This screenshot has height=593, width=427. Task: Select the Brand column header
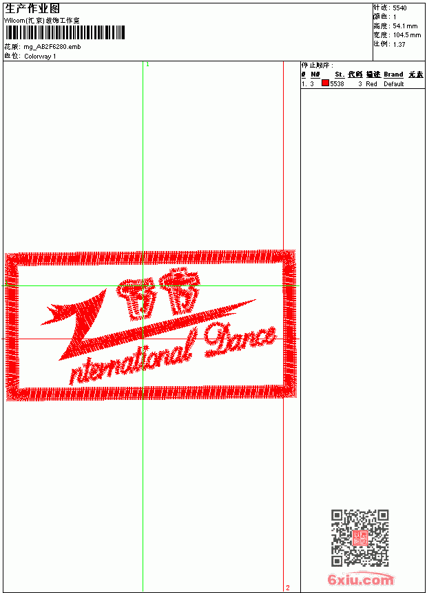(393, 74)
